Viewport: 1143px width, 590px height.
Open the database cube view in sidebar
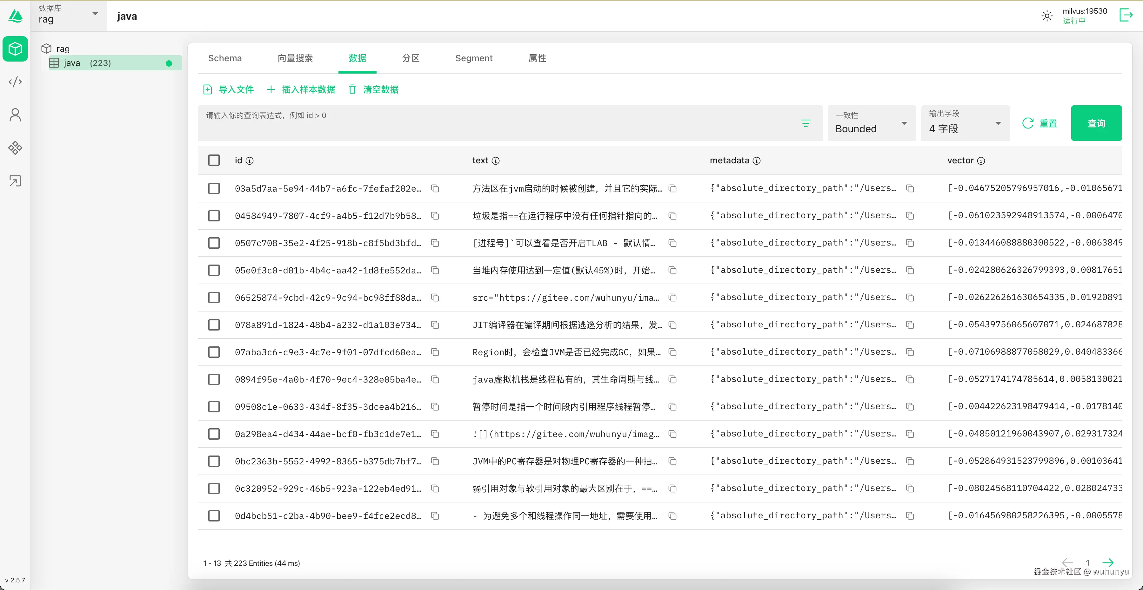point(15,49)
